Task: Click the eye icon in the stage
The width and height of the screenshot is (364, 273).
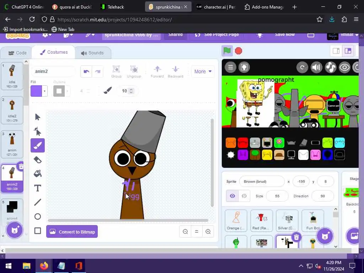Action: click(x=344, y=67)
